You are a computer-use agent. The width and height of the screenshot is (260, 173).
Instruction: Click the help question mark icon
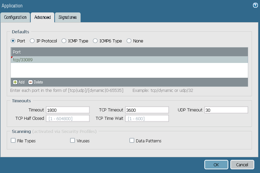[x=255, y=5]
